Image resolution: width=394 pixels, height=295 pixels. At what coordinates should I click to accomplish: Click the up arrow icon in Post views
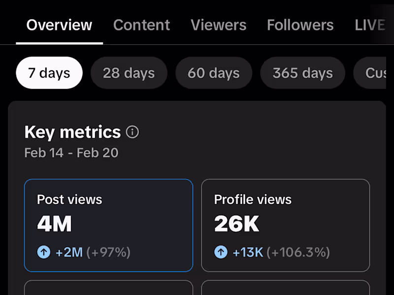(x=44, y=252)
